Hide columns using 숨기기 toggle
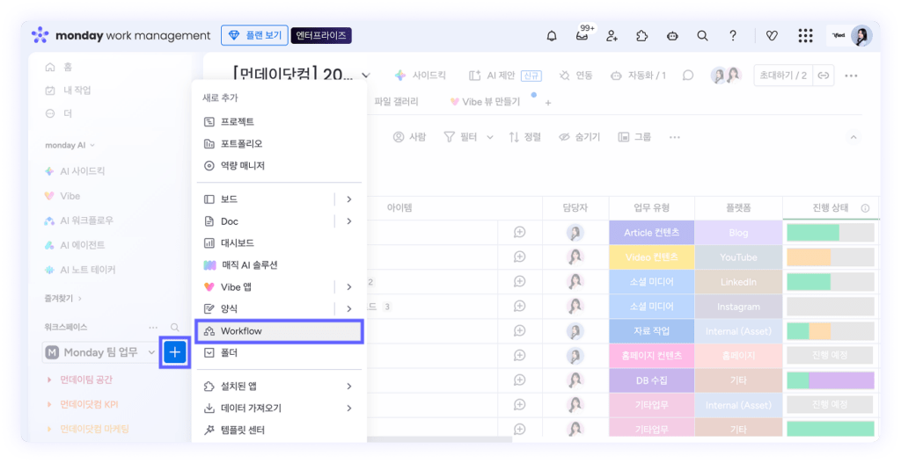This screenshot has height=463, width=901. tap(579, 137)
